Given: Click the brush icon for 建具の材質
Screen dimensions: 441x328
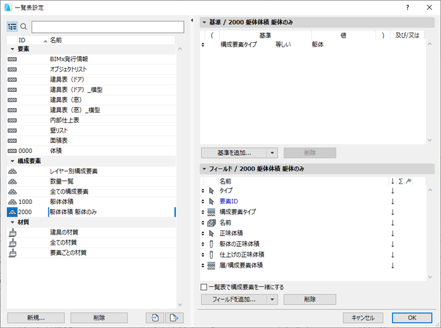Looking at the screenshot, I should pos(13,232).
